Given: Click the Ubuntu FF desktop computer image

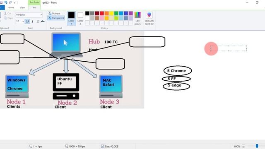Looking at the screenshot, I should click(x=66, y=87).
